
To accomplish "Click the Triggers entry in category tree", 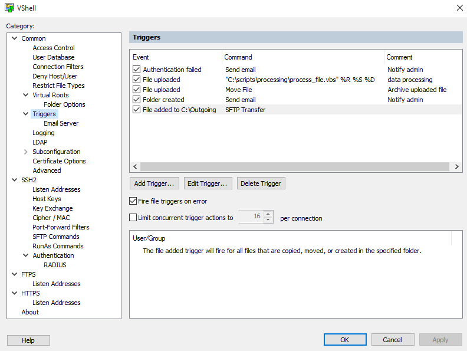I will (44, 114).
